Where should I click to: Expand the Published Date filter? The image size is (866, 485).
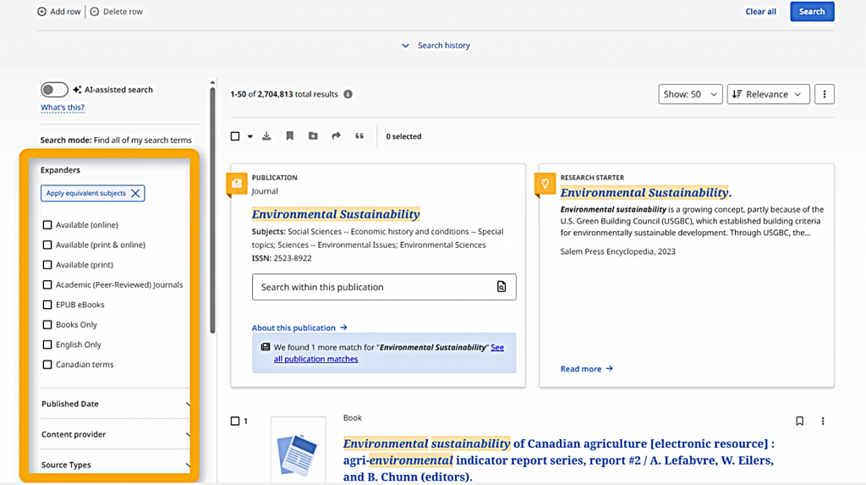(x=115, y=404)
